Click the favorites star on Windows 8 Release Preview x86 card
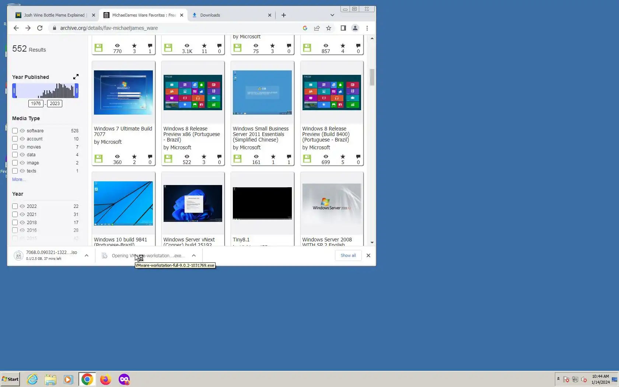 [204, 157]
